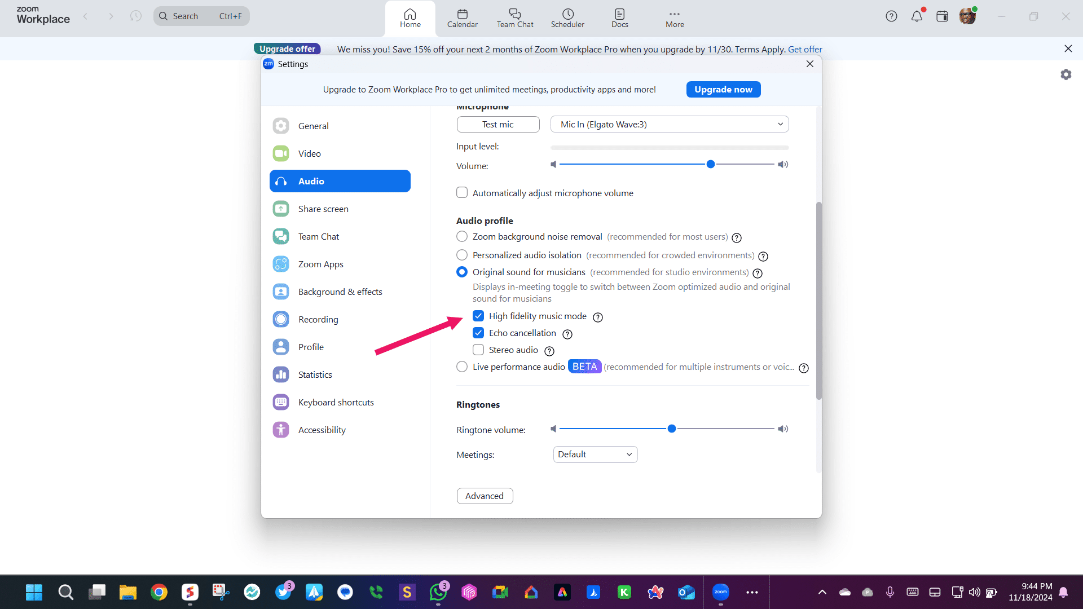Click the Audio headphones icon in sidebar

[x=281, y=181]
